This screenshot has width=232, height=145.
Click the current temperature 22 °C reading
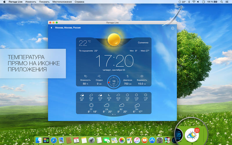[85, 43]
